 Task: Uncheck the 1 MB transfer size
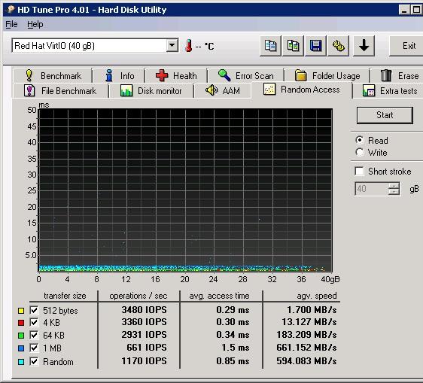tap(34, 348)
